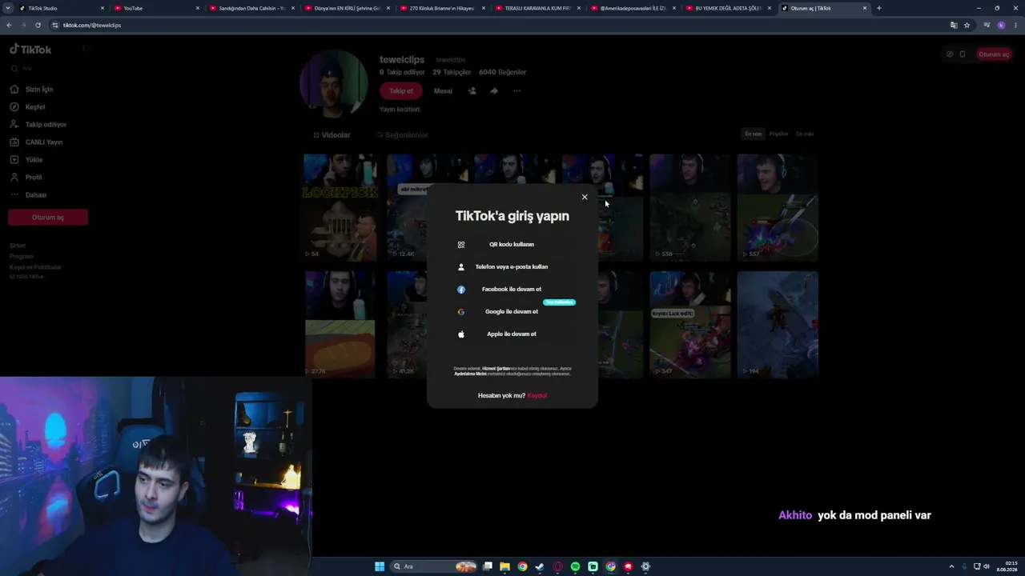Continue with "Facebook ile devam et"
The width and height of the screenshot is (1025, 576).
[512, 290]
